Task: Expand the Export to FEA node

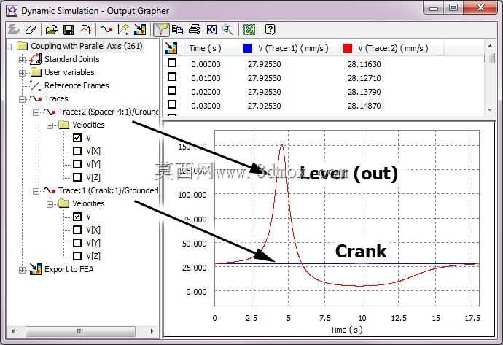Action: [x=22, y=270]
